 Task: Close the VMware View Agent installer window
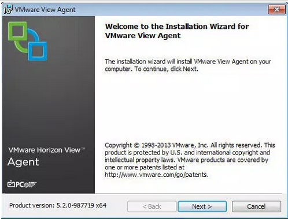pos(276,9)
